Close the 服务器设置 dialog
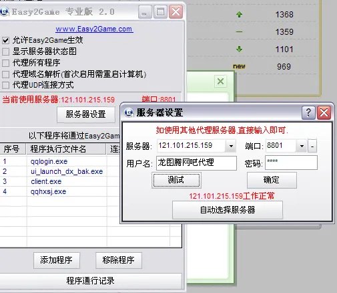Screen dimensions: 337x293 324,112
